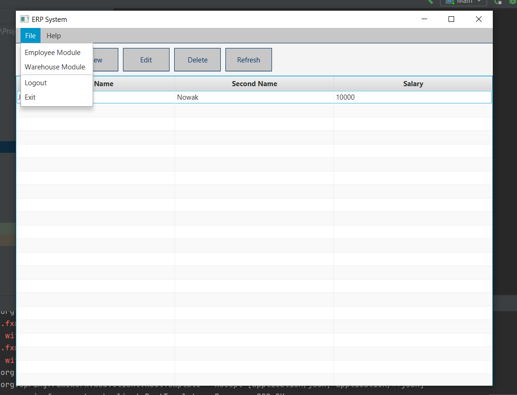Open the Help menu
Screen dimensions: 517x395
(54, 35)
